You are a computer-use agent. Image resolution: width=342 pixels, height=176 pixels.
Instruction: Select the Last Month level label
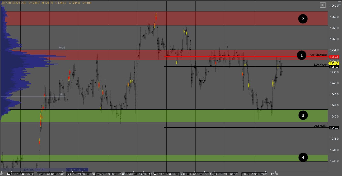pyautogui.click(x=320, y=126)
